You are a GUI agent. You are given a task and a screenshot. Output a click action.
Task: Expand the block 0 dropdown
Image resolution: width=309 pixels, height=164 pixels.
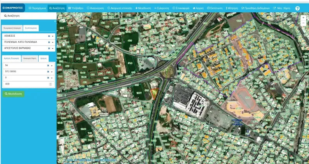click(x=52, y=78)
